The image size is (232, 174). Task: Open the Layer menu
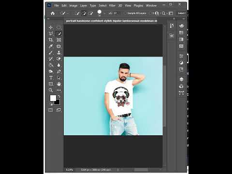click(x=84, y=6)
